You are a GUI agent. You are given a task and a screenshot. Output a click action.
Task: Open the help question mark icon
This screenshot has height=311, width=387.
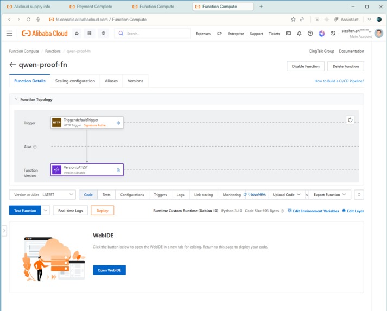(310, 33)
